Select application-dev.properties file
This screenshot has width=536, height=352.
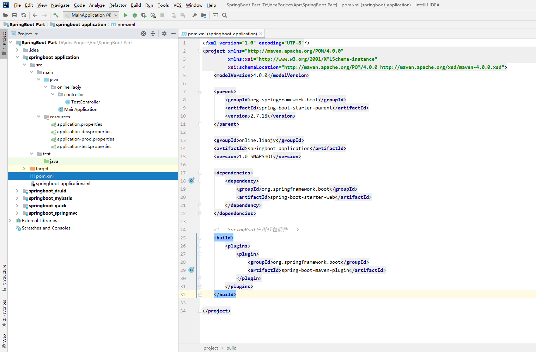coord(84,131)
